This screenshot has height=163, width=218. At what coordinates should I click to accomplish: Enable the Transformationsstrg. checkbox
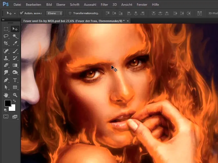click(70, 13)
